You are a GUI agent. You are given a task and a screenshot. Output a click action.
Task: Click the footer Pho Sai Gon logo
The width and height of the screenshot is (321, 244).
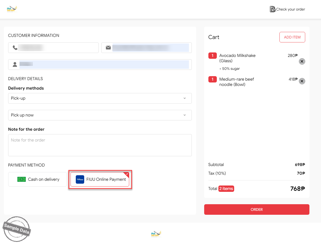coord(156,234)
